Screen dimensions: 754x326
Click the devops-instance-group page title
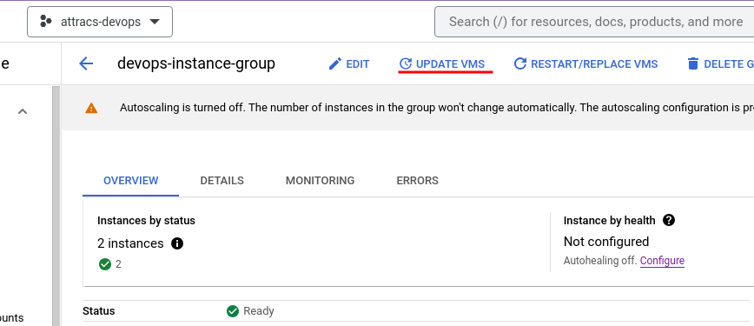196,63
